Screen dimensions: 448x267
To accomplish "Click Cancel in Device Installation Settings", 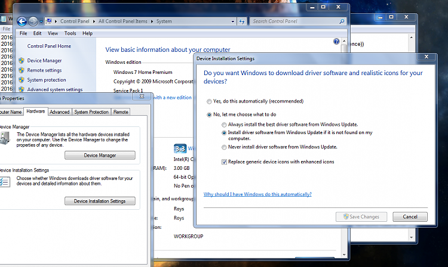I will pyautogui.click(x=410, y=217).
